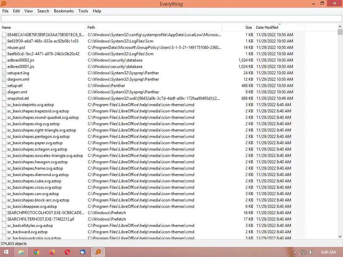Viewport: 343px width, 257px height.
Task: Open the View menu
Action: point(28,11)
